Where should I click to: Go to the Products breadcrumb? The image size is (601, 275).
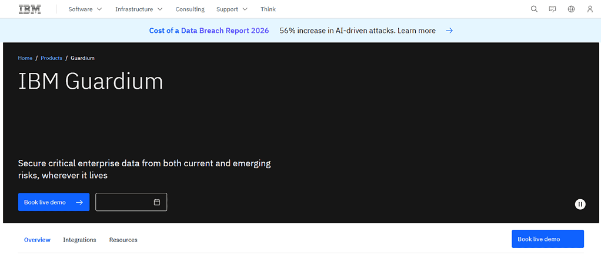51,58
